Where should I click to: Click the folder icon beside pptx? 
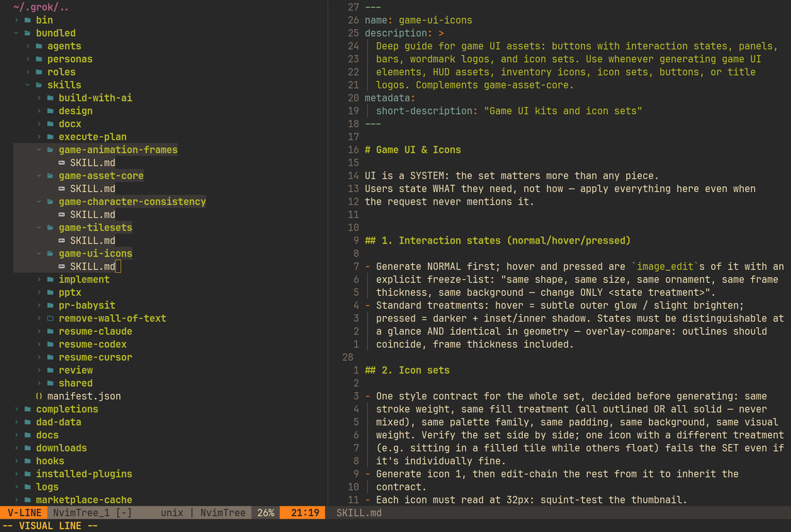pos(50,293)
